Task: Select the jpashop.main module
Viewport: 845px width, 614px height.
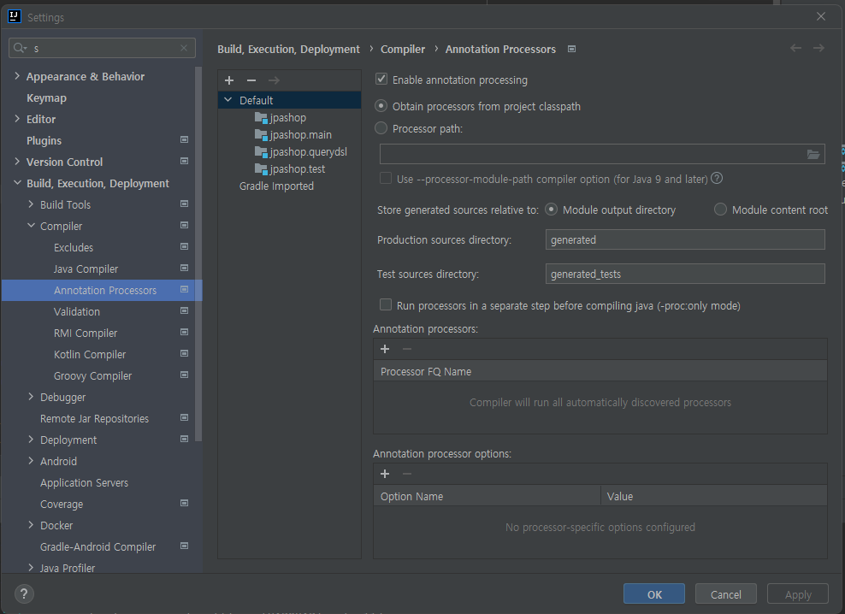Action: (x=300, y=135)
